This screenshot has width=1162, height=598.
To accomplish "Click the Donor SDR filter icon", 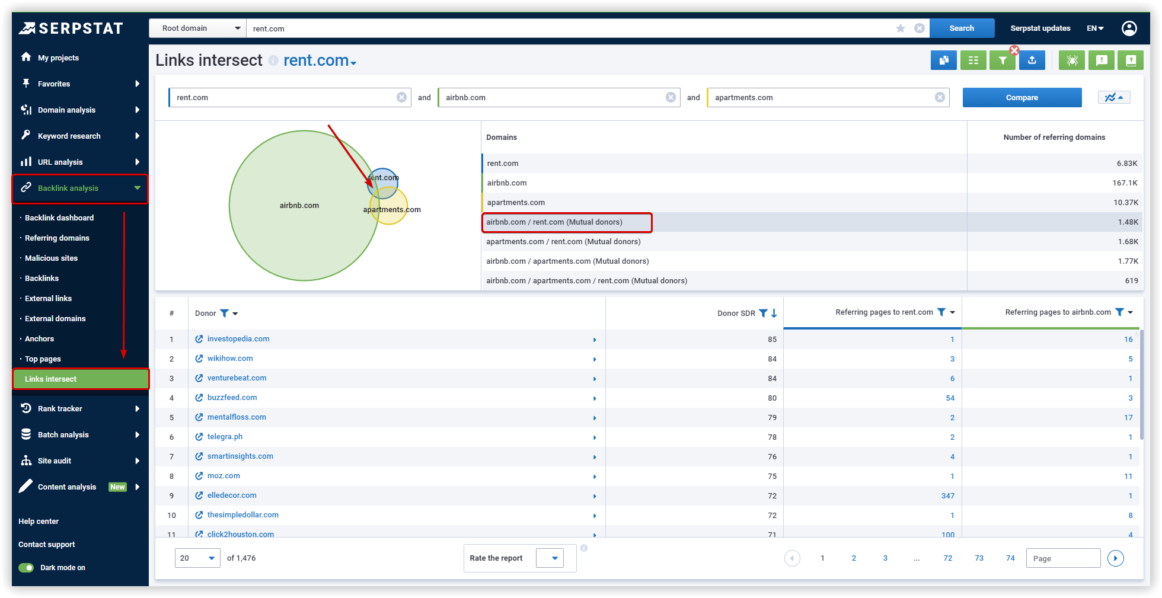I will [x=764, y=314].
